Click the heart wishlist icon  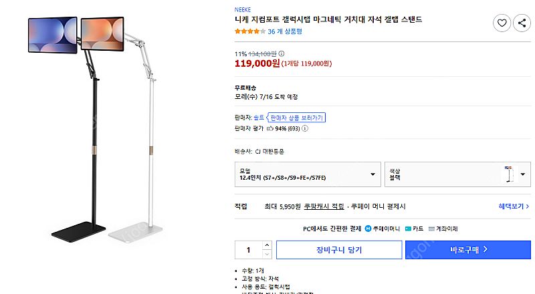tap(502, 23)
